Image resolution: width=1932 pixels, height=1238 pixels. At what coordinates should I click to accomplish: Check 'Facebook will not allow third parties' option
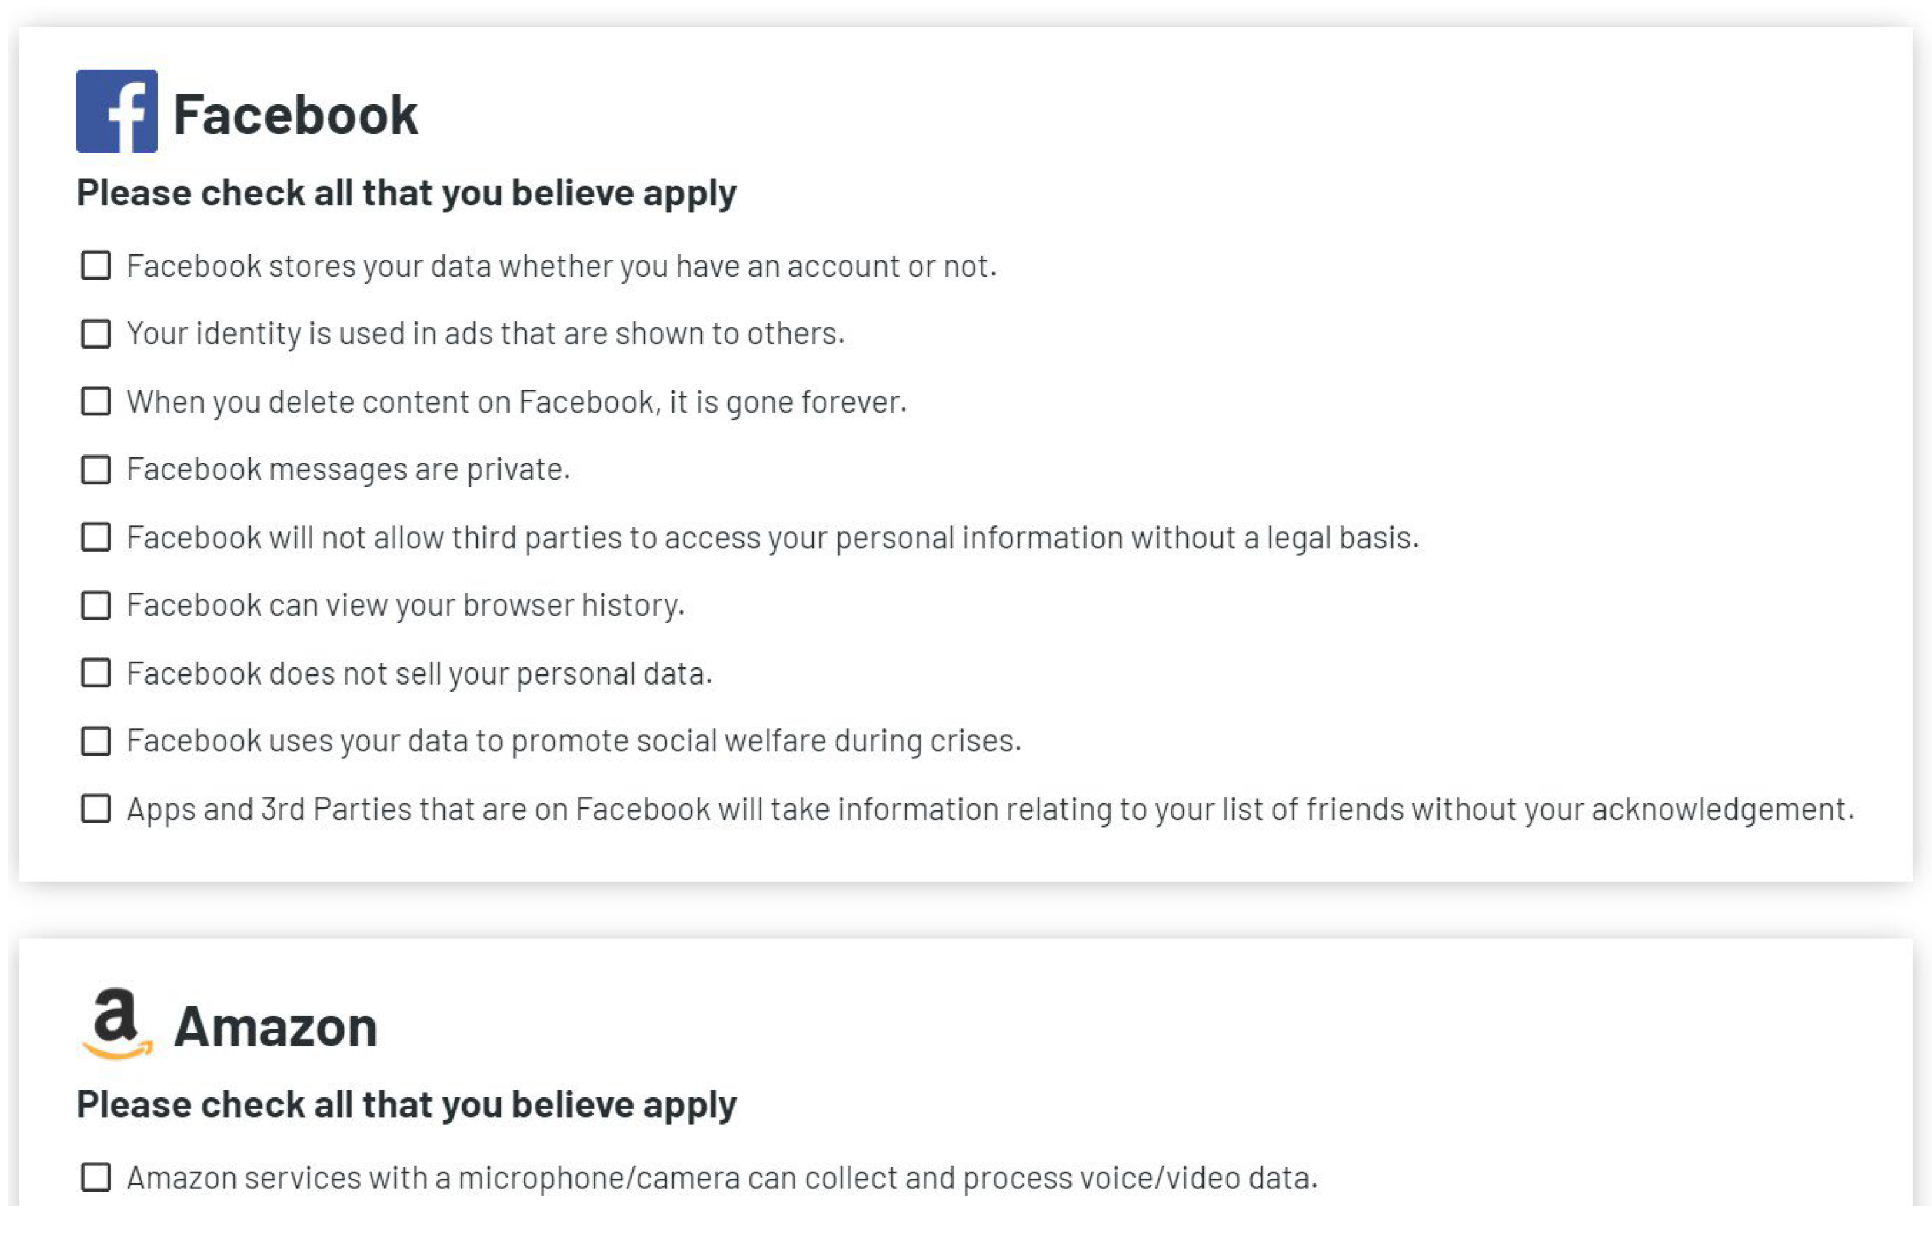point(95,536)
